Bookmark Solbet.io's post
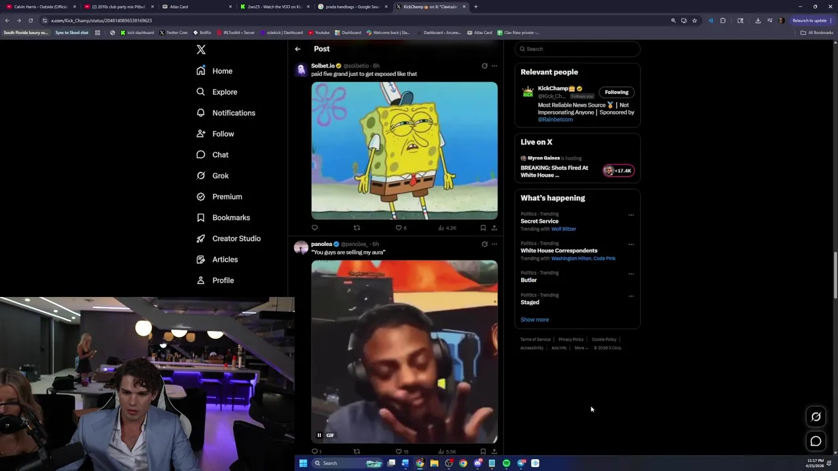The image size is (838, 471). pos(483,228)
